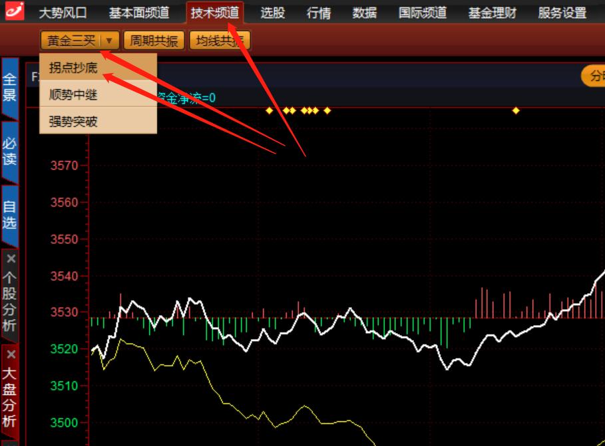Click the 均线共振 button
Image resolution: width=605 pixels, height=446 pixels.
[220, 40]
